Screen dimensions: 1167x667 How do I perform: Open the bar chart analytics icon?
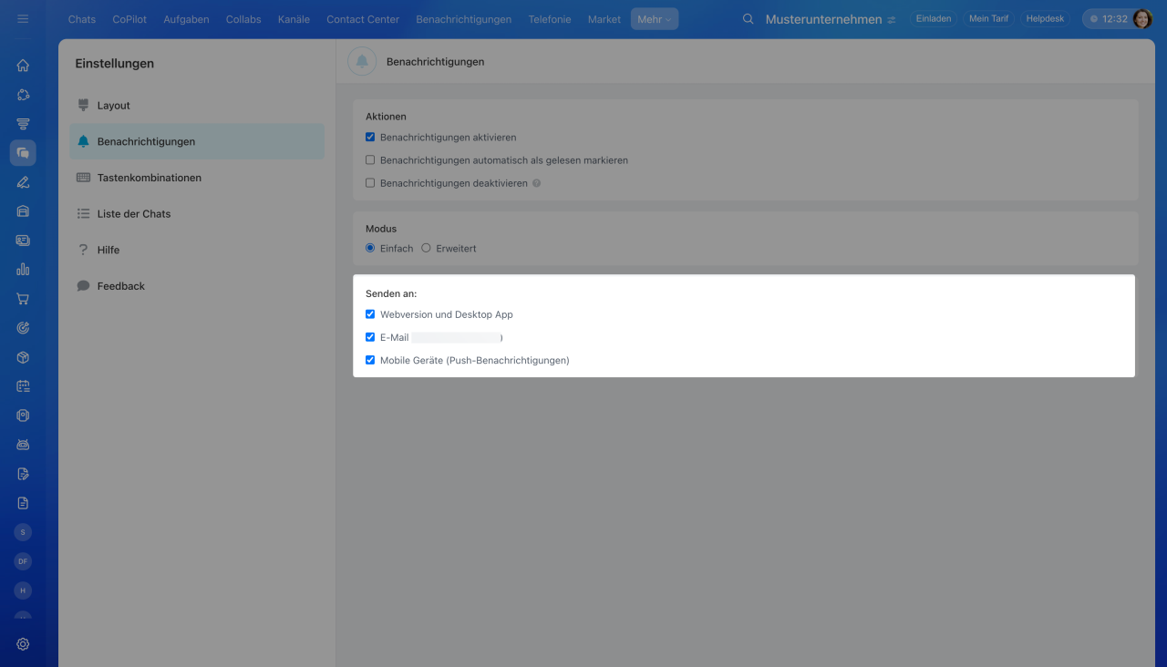[x=23, y=270]
